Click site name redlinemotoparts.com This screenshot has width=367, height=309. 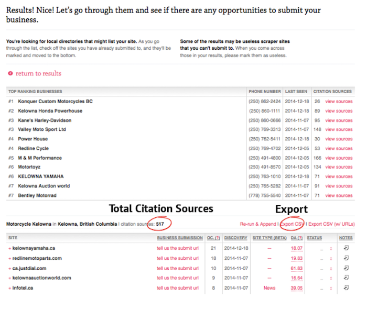click(37, 258)
